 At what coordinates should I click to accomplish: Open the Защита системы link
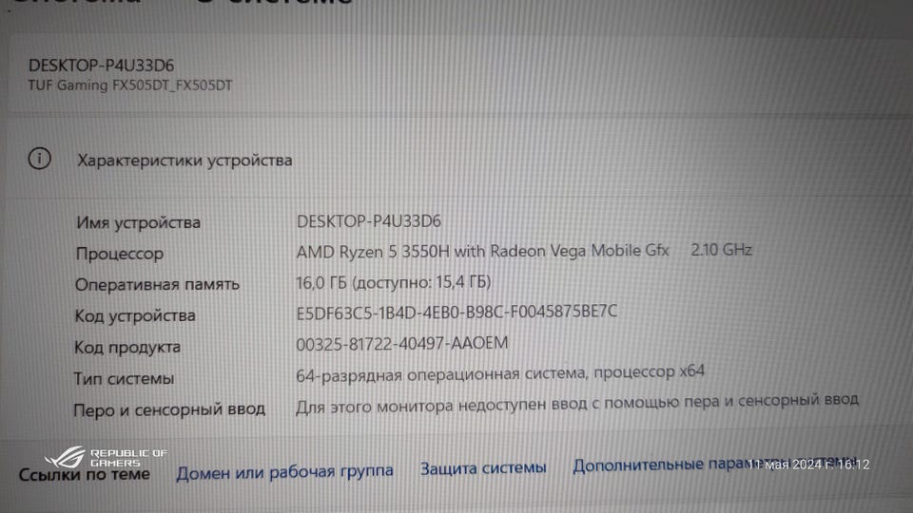click(x=483, y=467)
